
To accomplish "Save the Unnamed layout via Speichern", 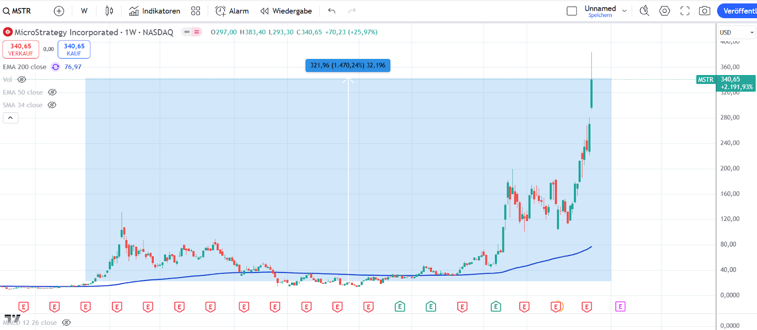I will point(600,16).
